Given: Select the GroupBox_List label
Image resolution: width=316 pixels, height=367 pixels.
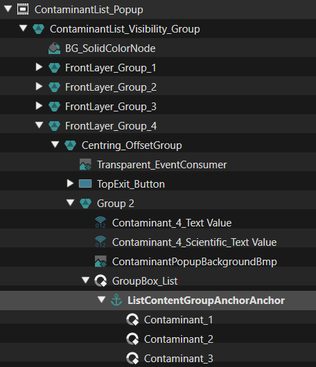Looking at the screenshot, I should pos(145,281).
